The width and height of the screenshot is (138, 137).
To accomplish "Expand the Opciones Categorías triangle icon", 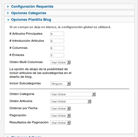I will pyautogui.click(x=8, y=13).
